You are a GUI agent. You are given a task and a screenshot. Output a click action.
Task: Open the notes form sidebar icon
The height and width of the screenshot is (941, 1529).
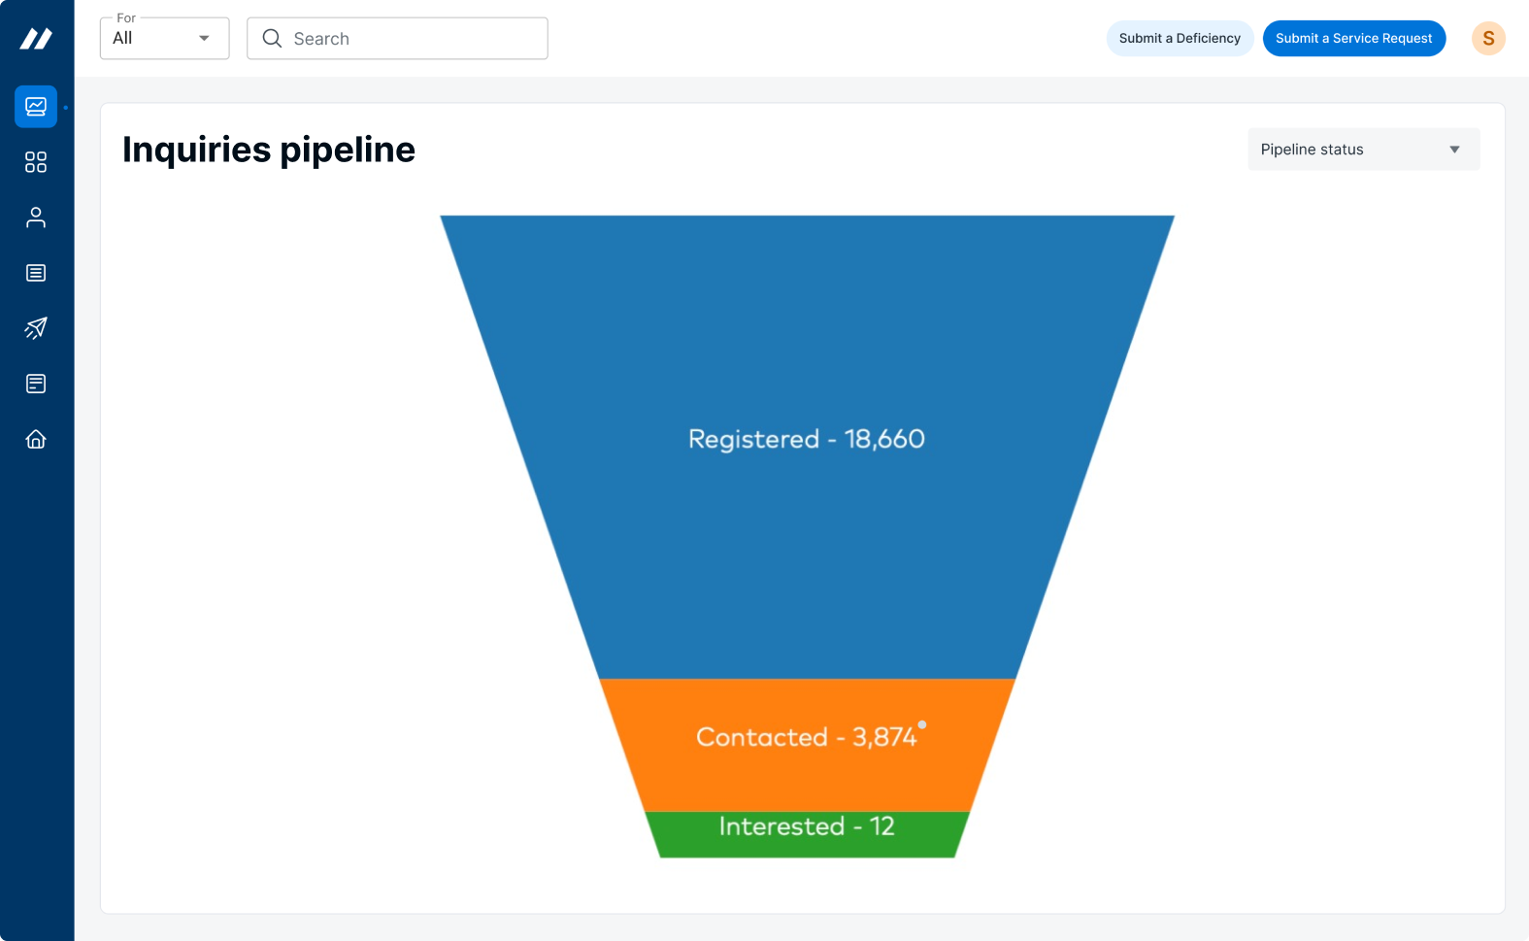click(x=36, y=384)
